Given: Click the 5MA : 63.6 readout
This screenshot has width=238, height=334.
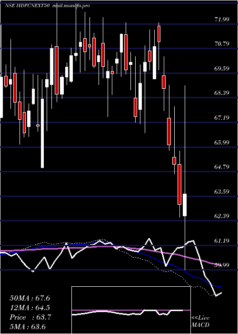Looking at the screenshot, I should coord(28,327).
